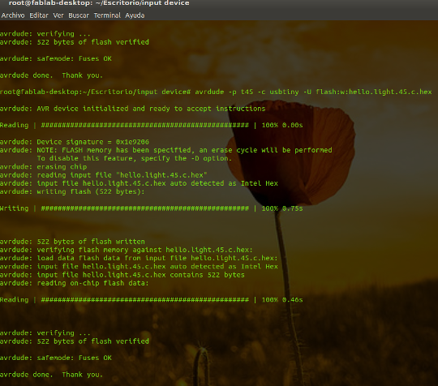Click the first 'safemode: Fuses OK' line
This screenshot has height=386, width=438.
click(x=56, y=58)
